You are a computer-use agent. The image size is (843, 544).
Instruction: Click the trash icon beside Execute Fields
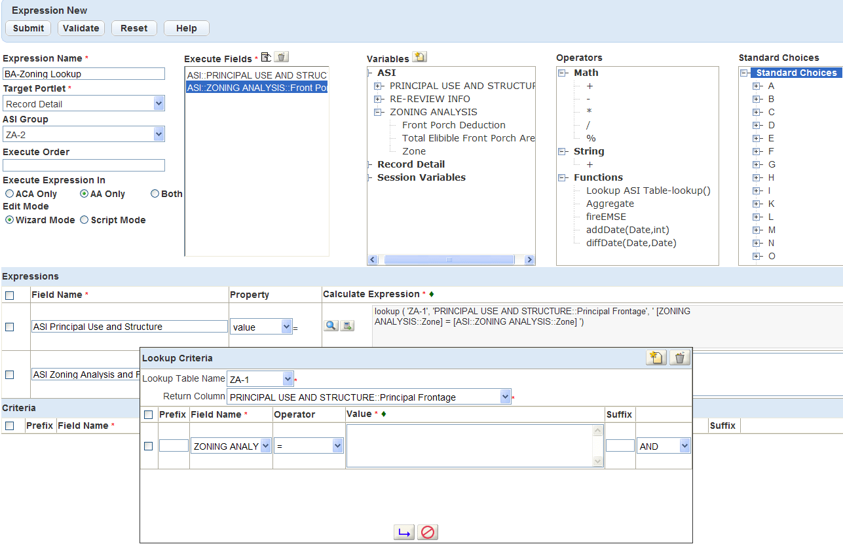click(281, 58)
